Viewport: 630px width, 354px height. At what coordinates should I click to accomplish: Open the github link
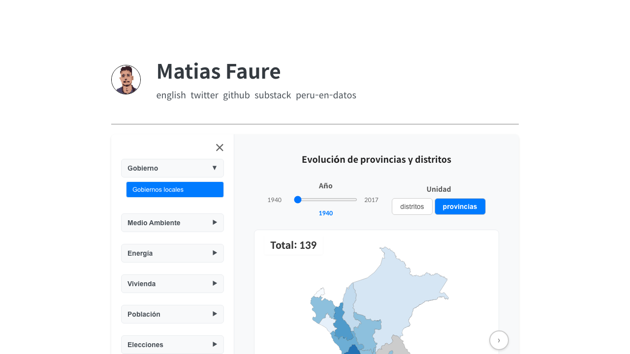point(236,95)
